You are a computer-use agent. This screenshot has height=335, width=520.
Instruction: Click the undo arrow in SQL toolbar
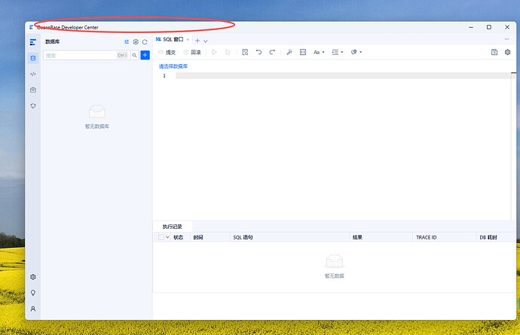258,53
